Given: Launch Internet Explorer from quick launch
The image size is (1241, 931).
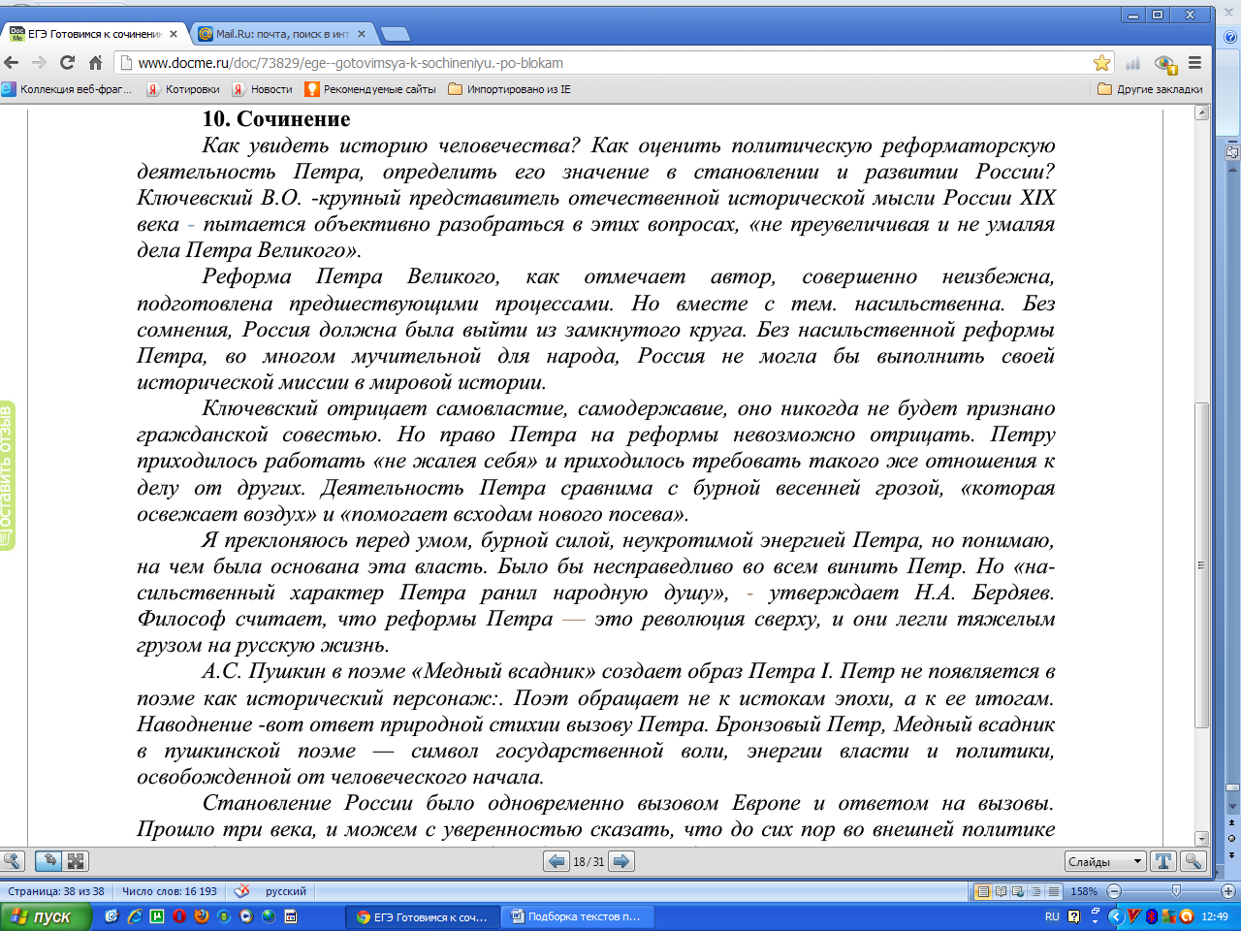Looking at the screenshot, I should click(x=135, y=916).
